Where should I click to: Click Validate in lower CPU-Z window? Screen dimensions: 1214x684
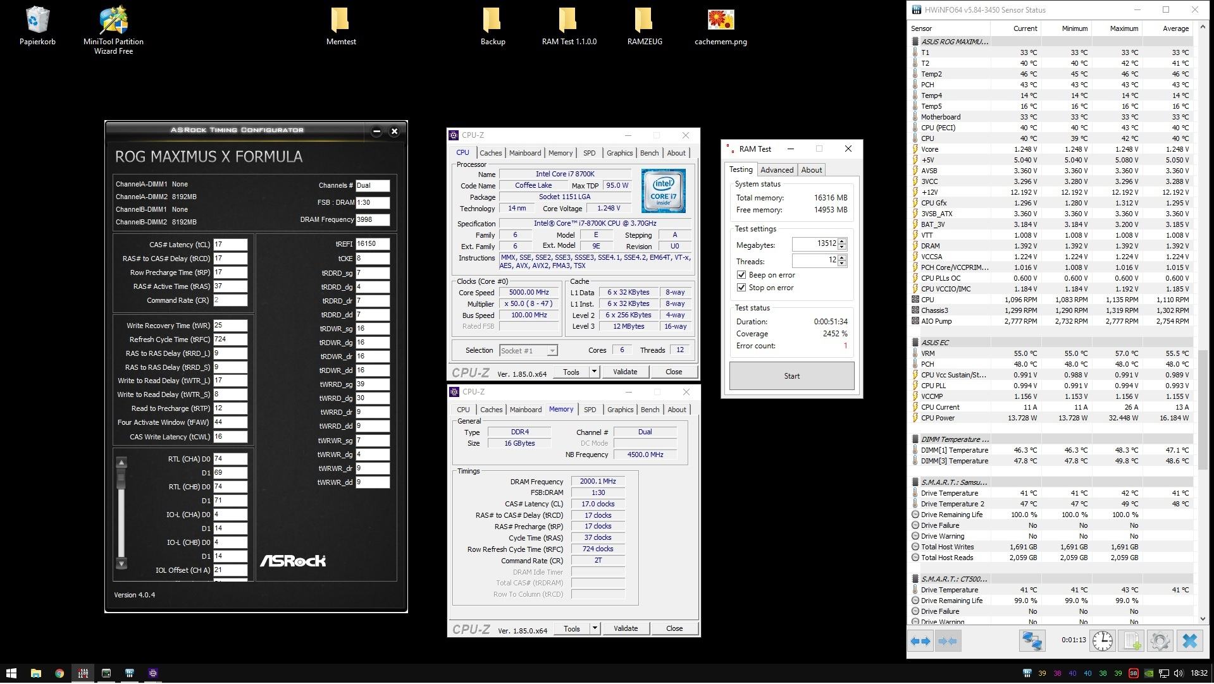pyautogui.click(x=626, y=628)
